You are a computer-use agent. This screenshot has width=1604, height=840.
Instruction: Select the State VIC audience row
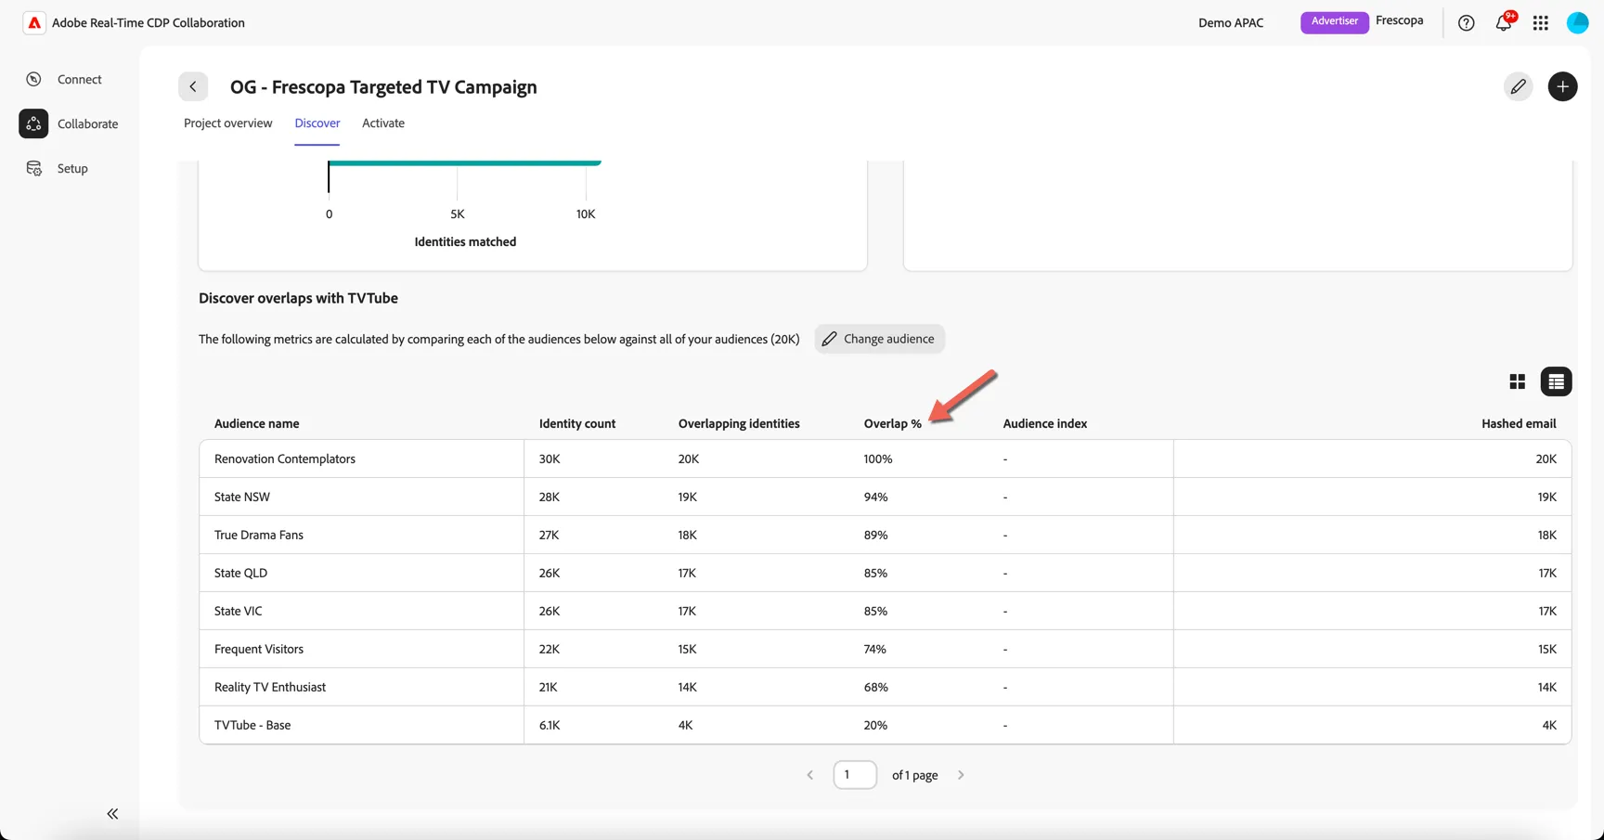point(886,611)
